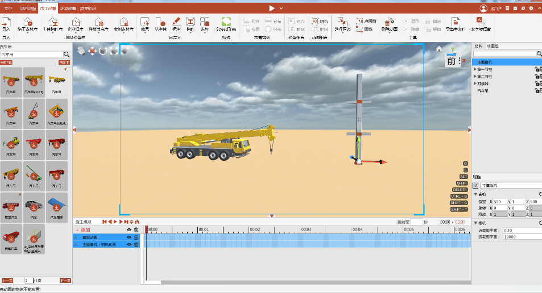This screenshot has height=293, width=542.
Task: Toggle the 主摄像机 checkbox in properties panel
Action: [476, 186]
